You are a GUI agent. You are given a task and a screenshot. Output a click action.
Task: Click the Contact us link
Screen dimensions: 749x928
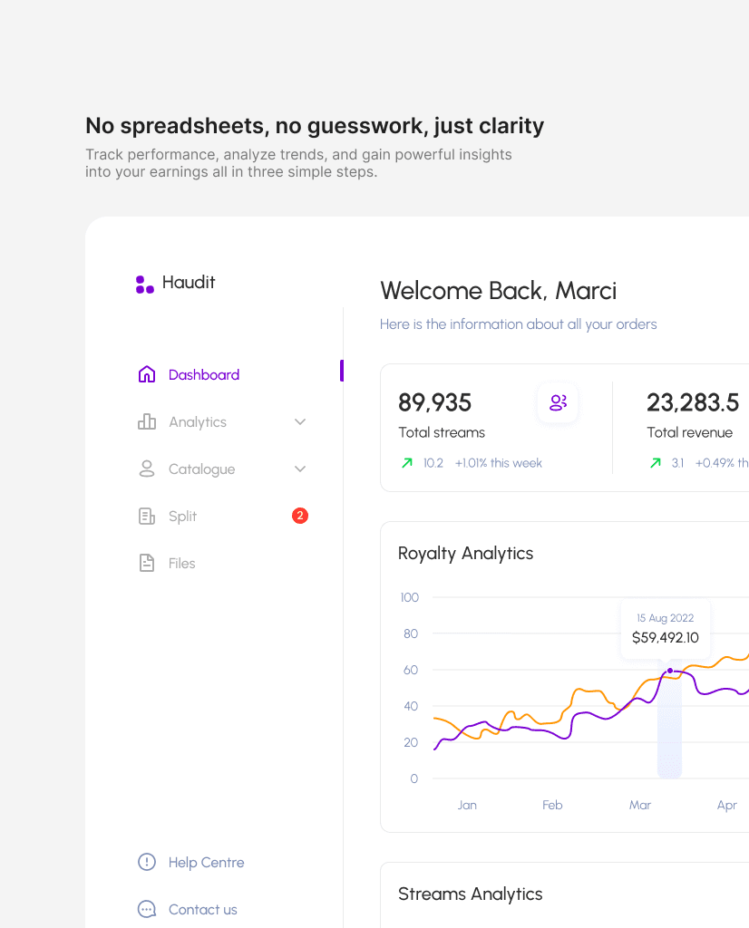pos(202,909)
